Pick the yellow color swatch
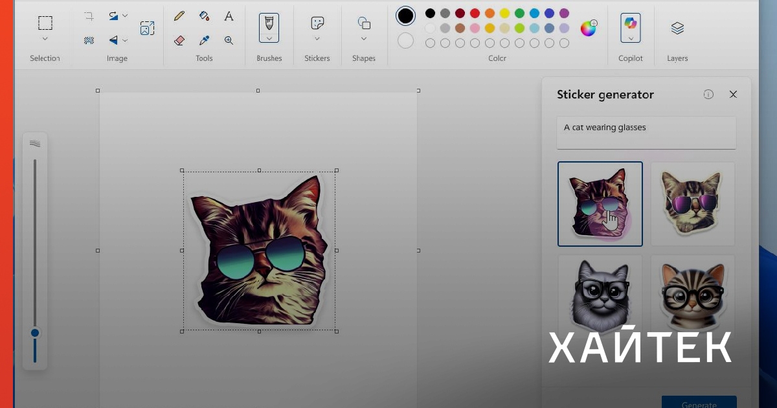 (504, 13)
